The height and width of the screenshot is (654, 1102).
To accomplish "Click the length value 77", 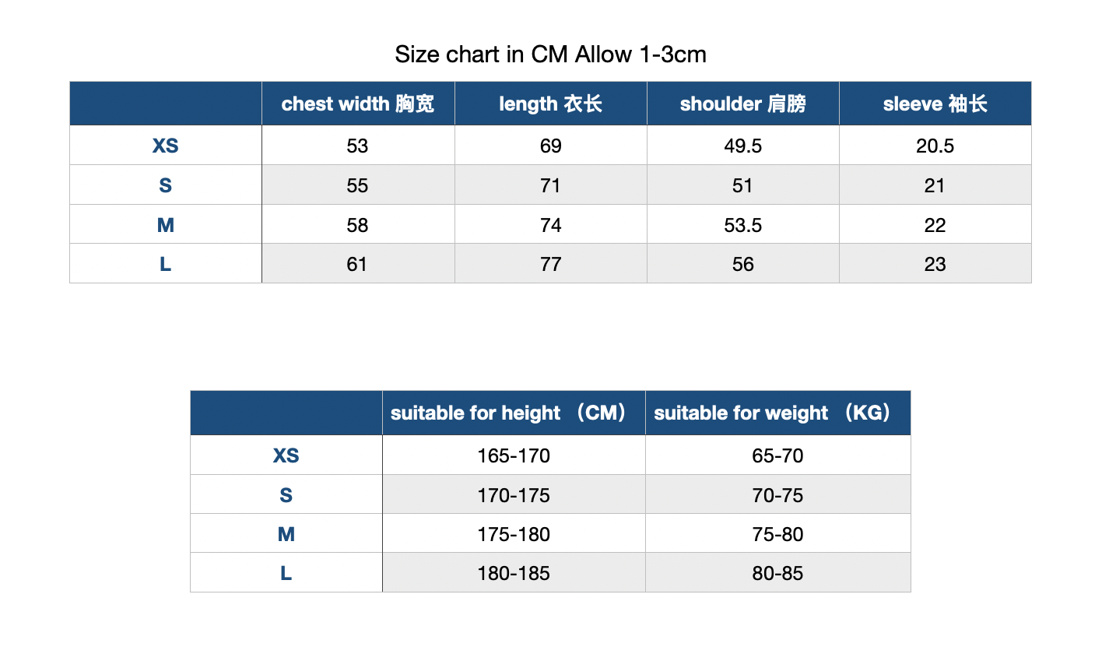I will 550,264.
